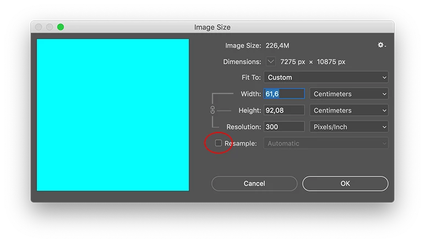Click the Width field showing 61,6

click(284, 93)
